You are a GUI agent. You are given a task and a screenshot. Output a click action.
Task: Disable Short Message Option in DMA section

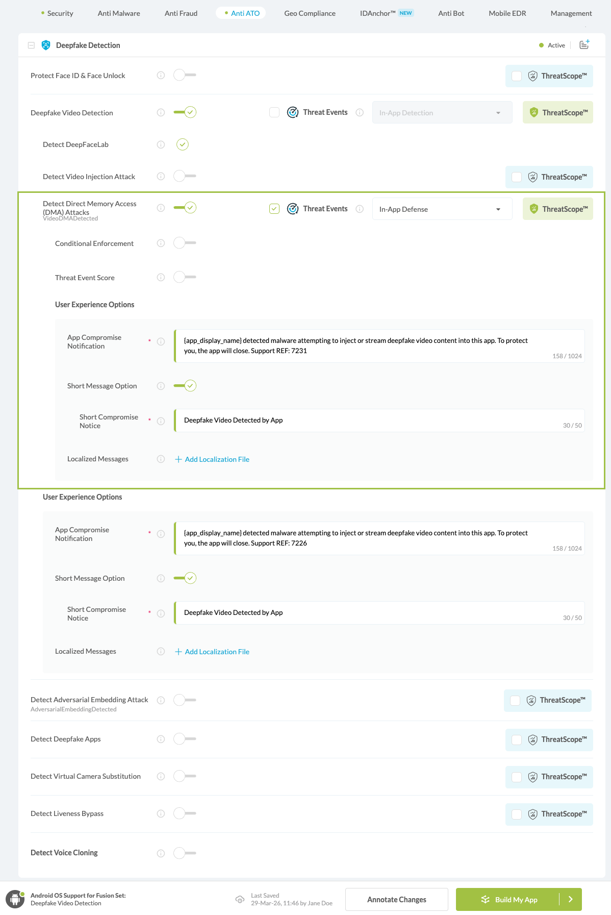pyautogui.click(x=185, y=386)
